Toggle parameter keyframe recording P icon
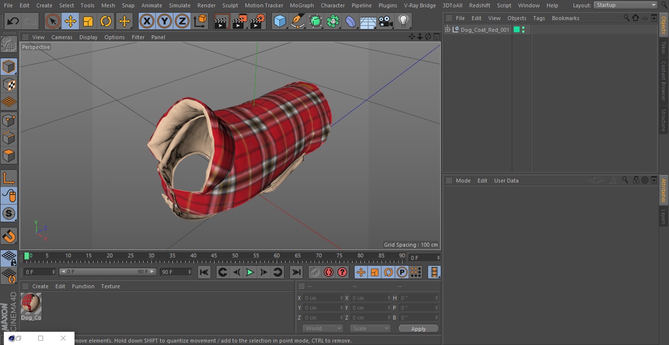 (x=402, y=272)
